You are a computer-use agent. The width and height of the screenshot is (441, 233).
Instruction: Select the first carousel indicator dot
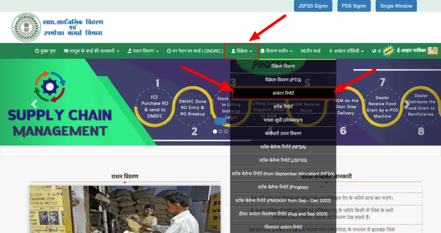click(215, 132)
